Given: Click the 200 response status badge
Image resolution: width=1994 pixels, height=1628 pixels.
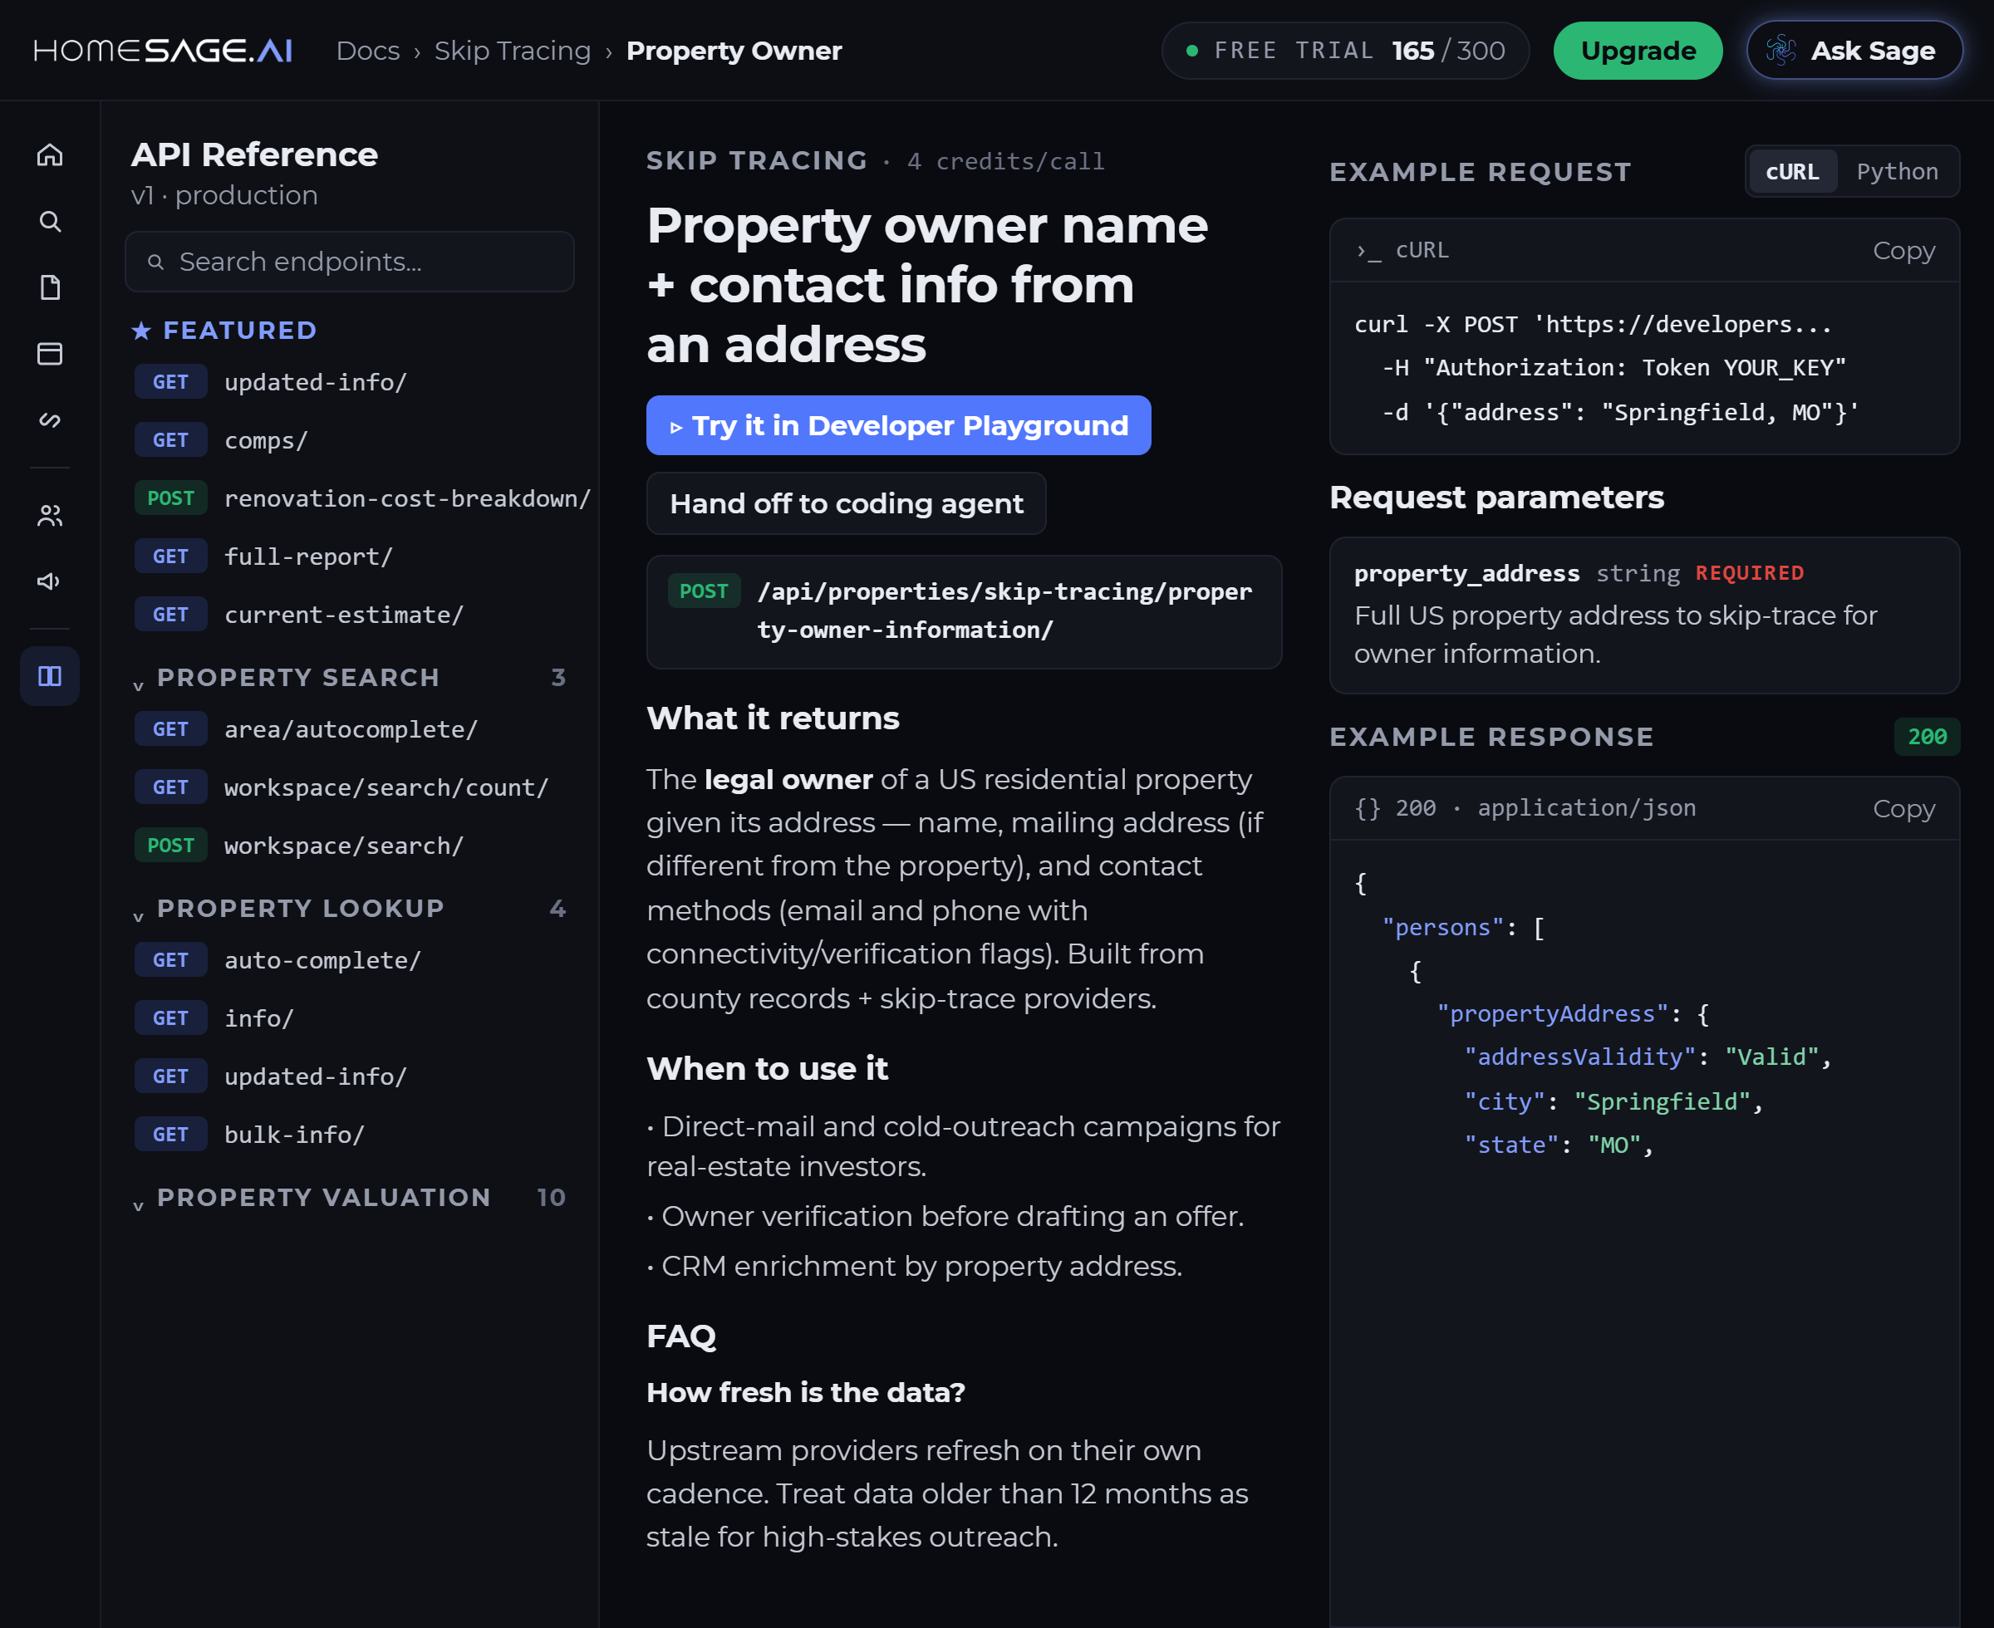Looking at the screenshot, I should (1927, 736).
